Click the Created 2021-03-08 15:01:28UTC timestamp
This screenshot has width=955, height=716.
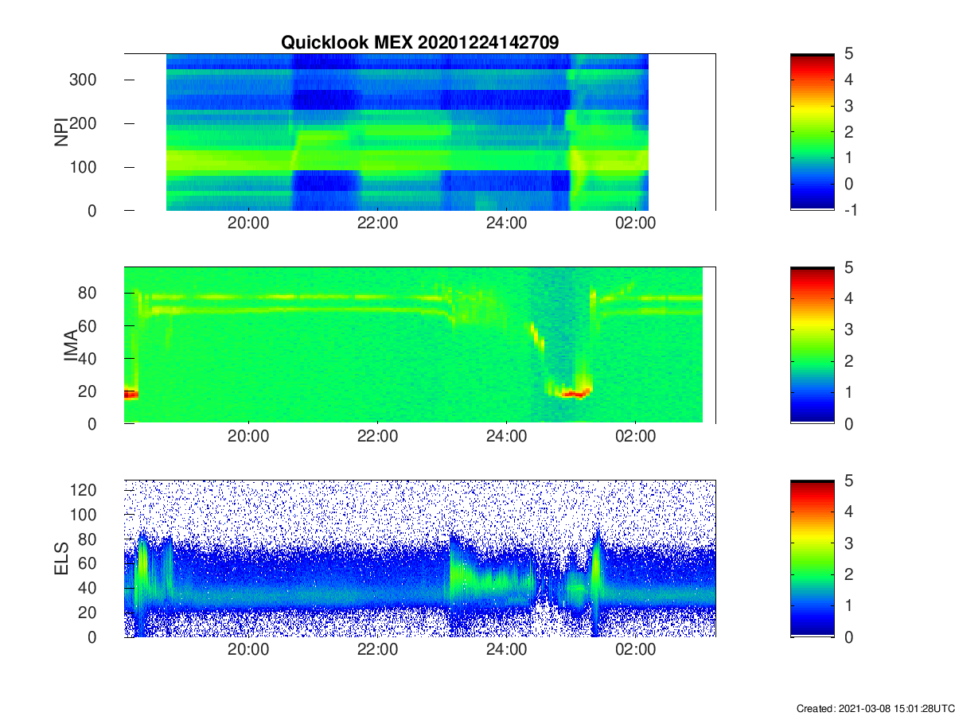tap(875, 708)
